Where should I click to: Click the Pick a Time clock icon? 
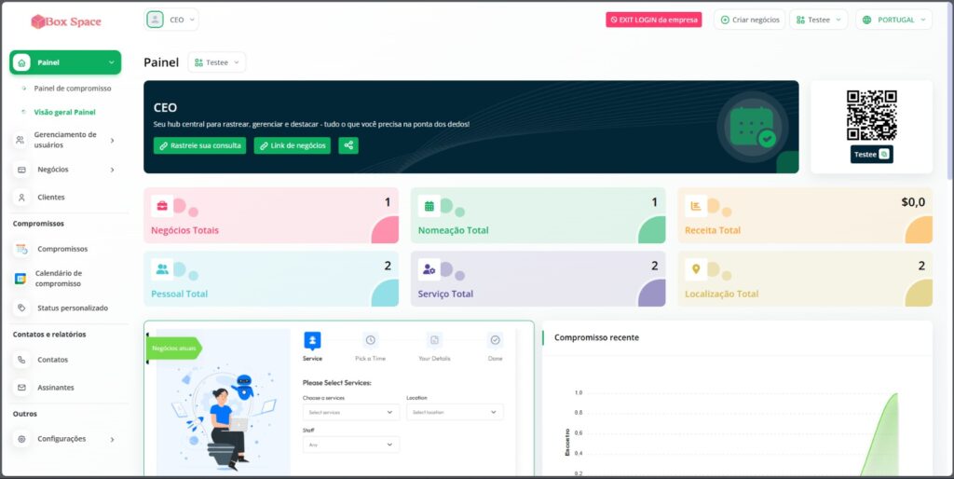coord(370,340)
